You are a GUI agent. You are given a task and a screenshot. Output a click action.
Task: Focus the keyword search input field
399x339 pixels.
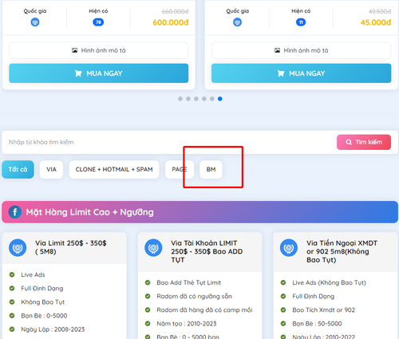click(x=169, y=142)
